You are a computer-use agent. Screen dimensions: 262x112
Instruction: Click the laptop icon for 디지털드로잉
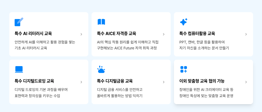point(19,69)
